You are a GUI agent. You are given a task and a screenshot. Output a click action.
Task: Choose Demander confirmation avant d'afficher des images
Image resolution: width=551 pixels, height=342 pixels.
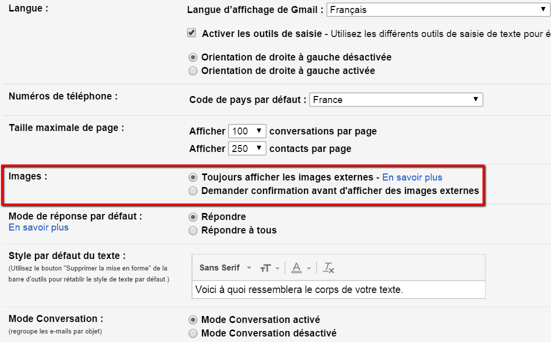[x=193, y=190]
